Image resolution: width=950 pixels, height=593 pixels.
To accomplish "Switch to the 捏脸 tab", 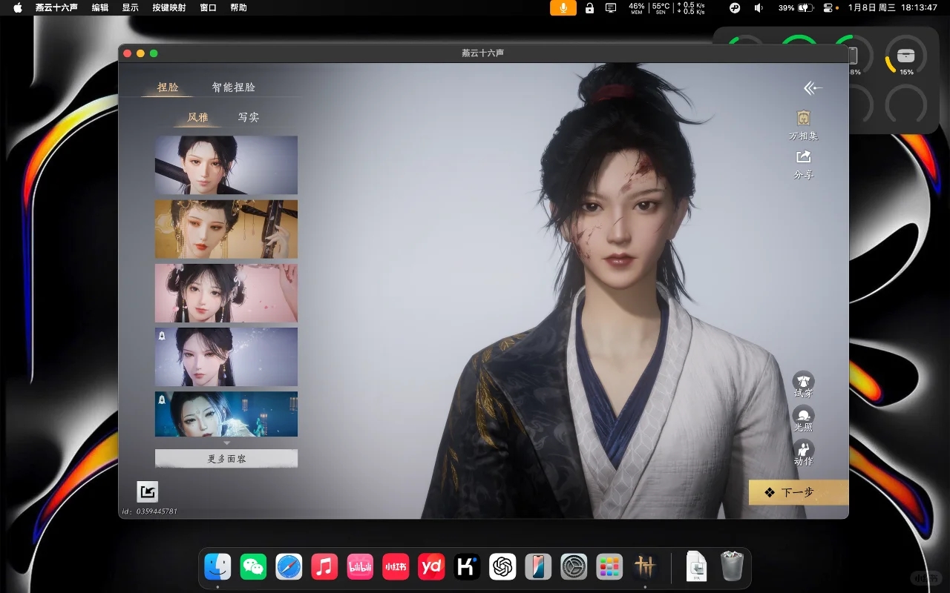I will click(x=168, y=87).
